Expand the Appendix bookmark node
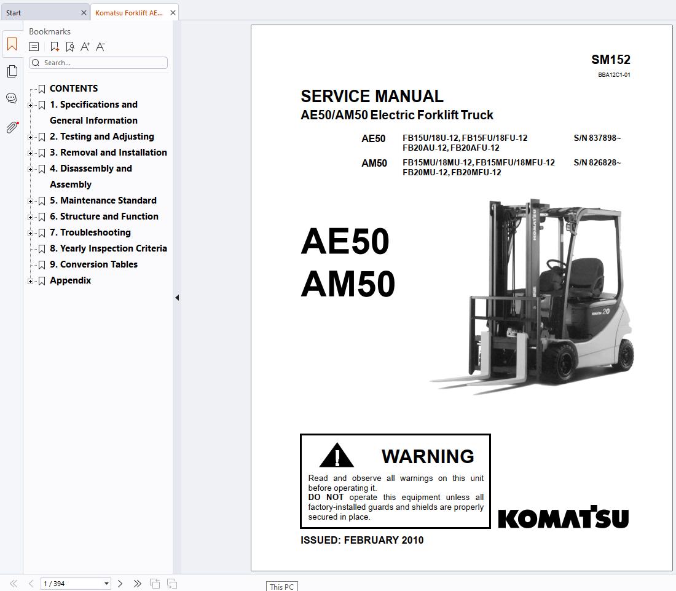Screen dimensions: 676x591 click(30, 281)
